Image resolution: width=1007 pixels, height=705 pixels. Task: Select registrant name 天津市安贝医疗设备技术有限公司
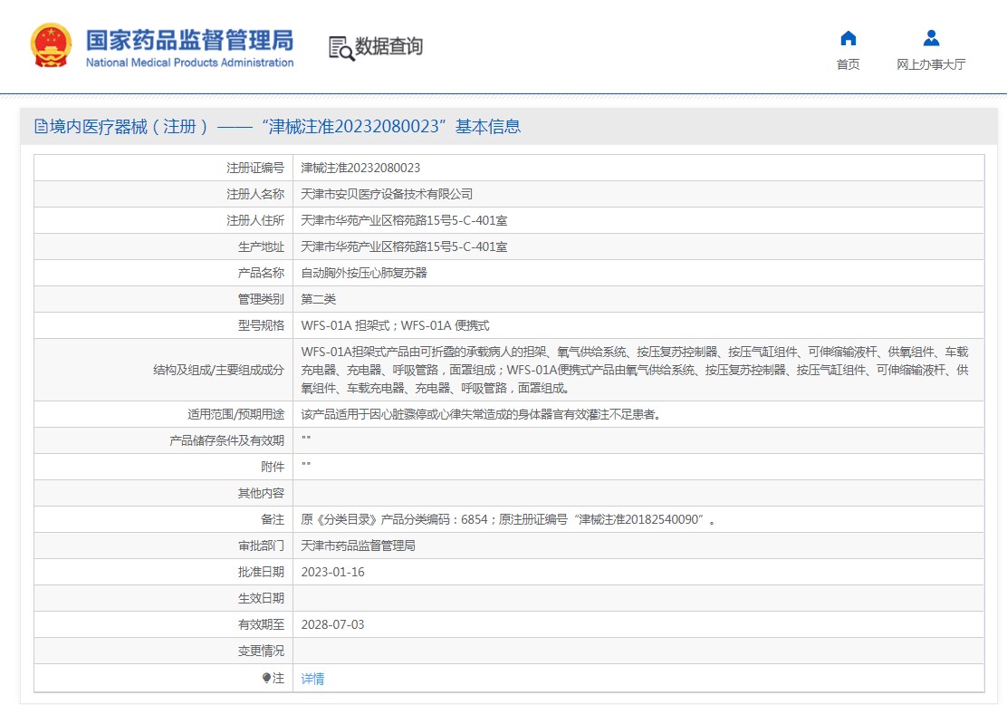[x=387, y=194]
